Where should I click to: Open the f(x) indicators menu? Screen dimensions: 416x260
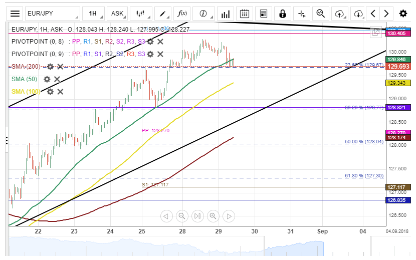(x=182, y=14)
